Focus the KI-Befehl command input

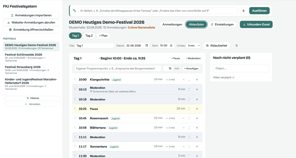158,11
